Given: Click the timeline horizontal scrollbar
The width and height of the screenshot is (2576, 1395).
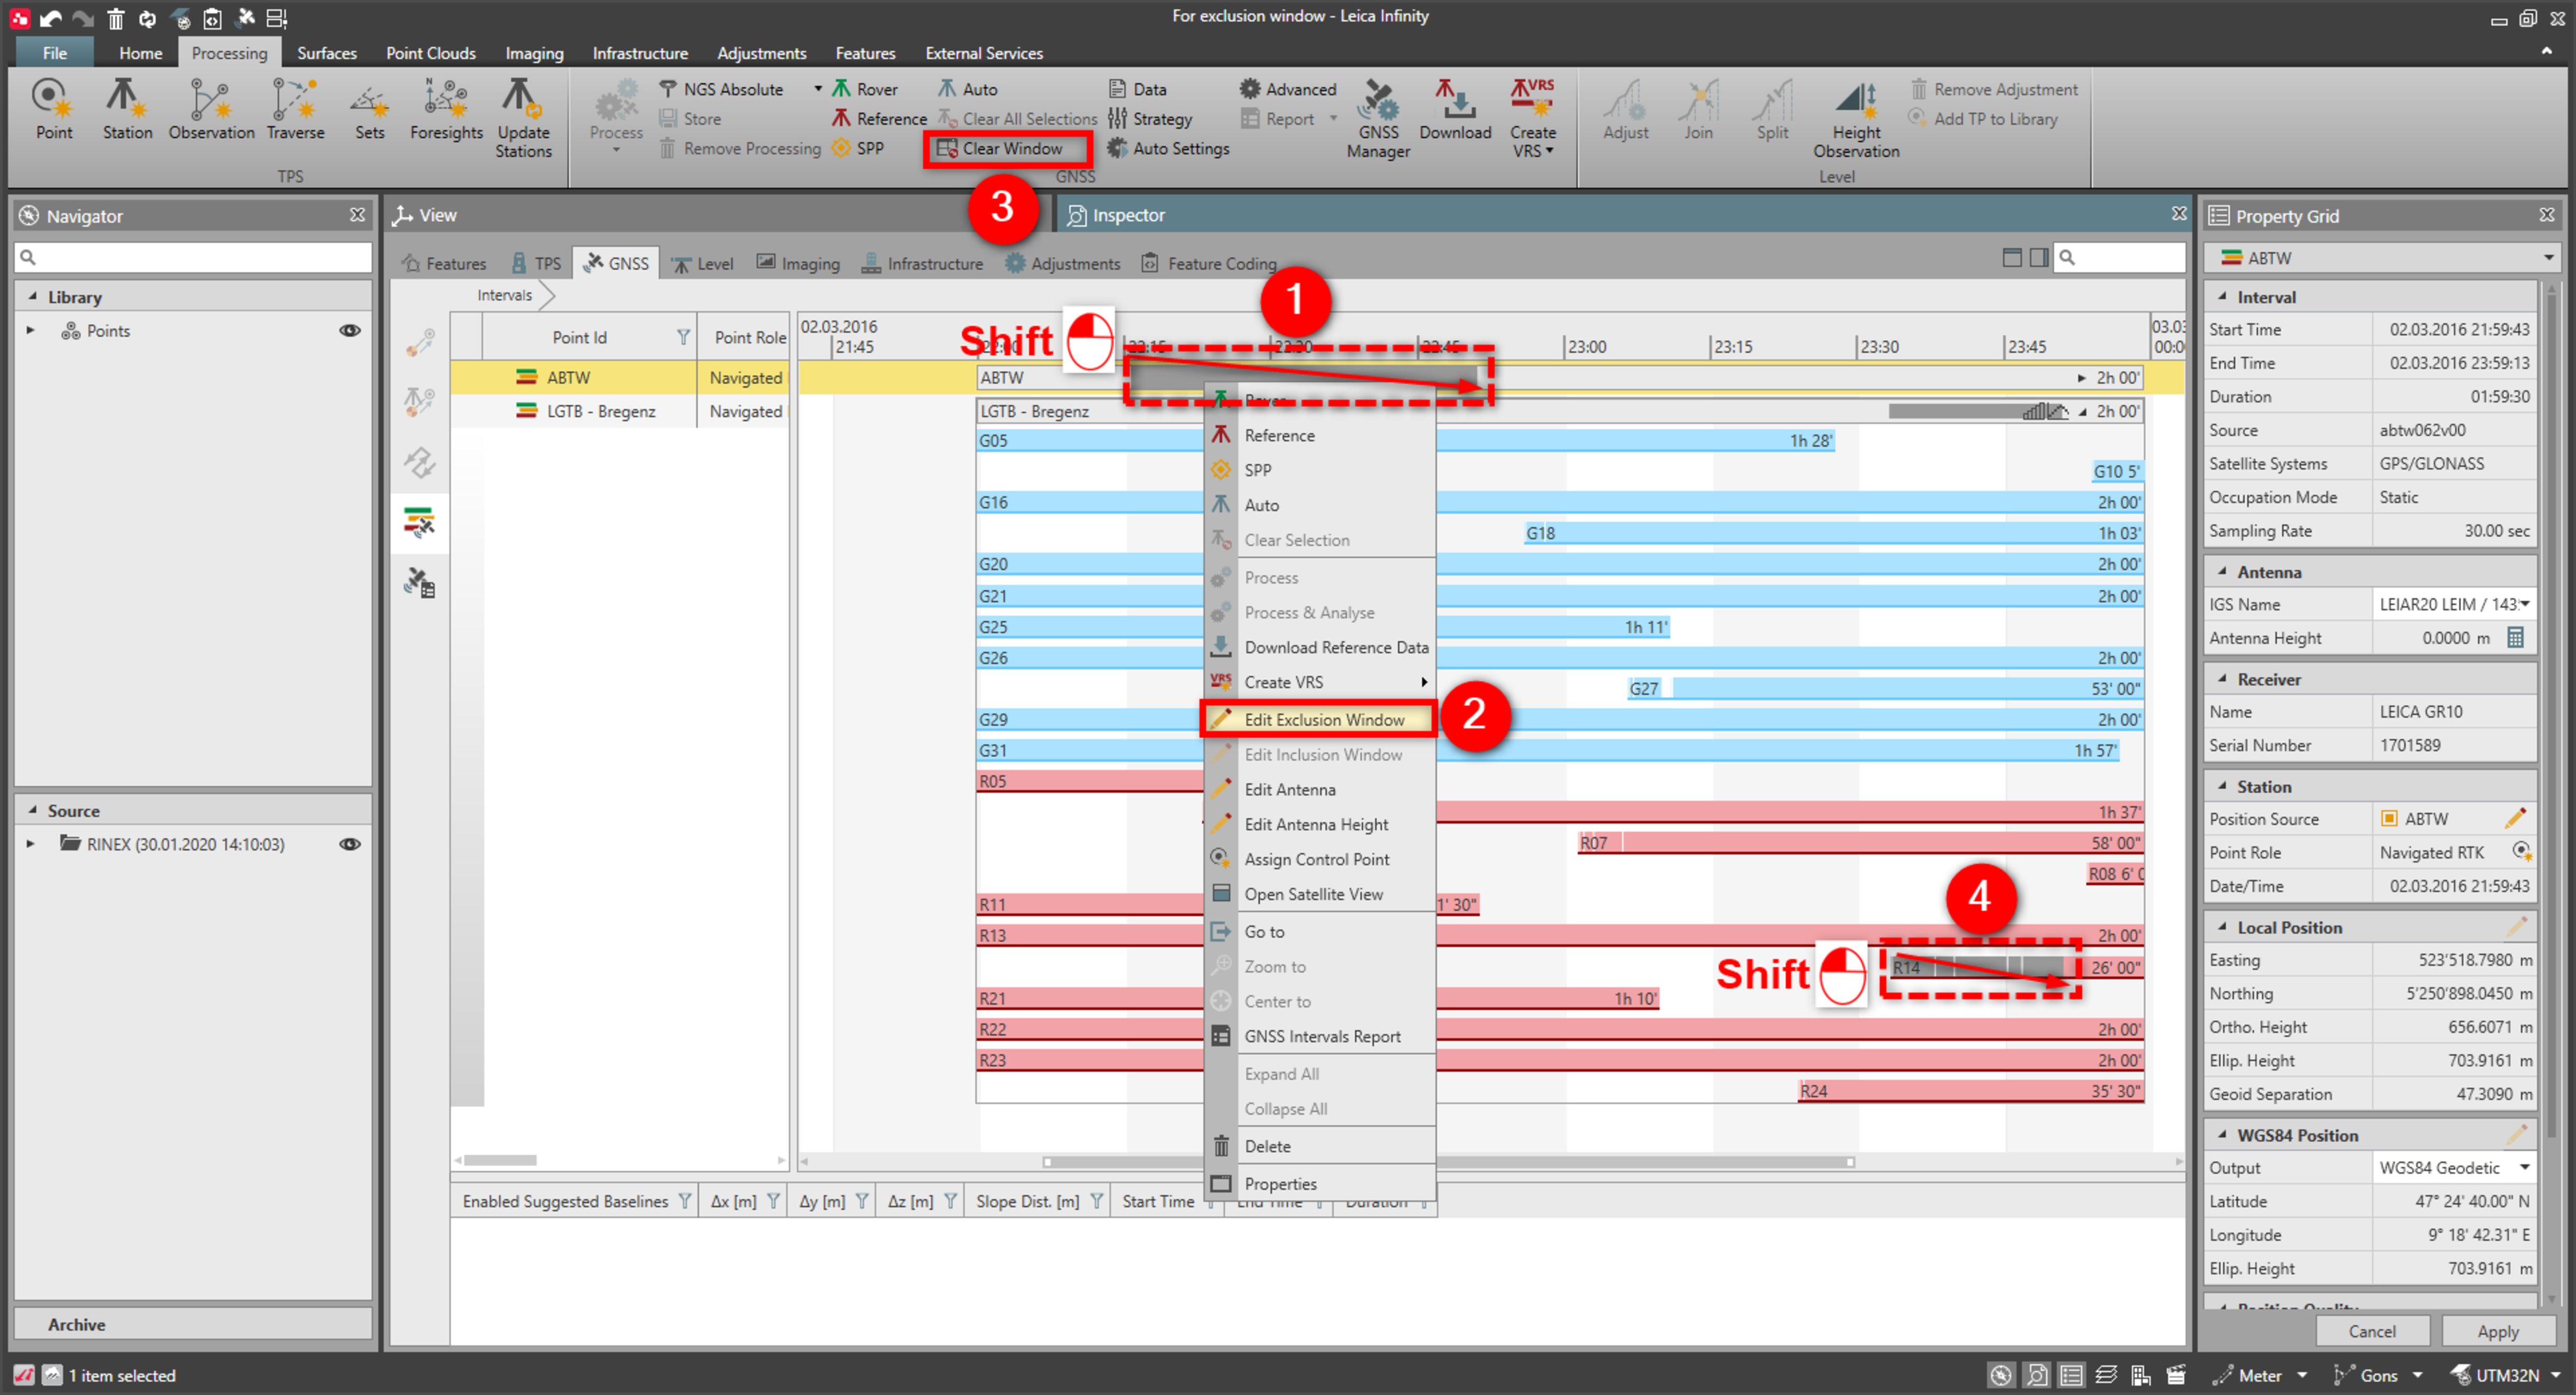Looking at the screenshot, I should coord(1448,1161).
